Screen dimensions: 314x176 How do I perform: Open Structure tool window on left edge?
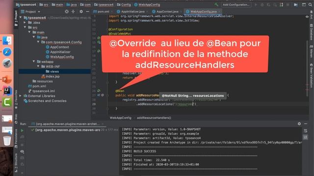point(16,162)
